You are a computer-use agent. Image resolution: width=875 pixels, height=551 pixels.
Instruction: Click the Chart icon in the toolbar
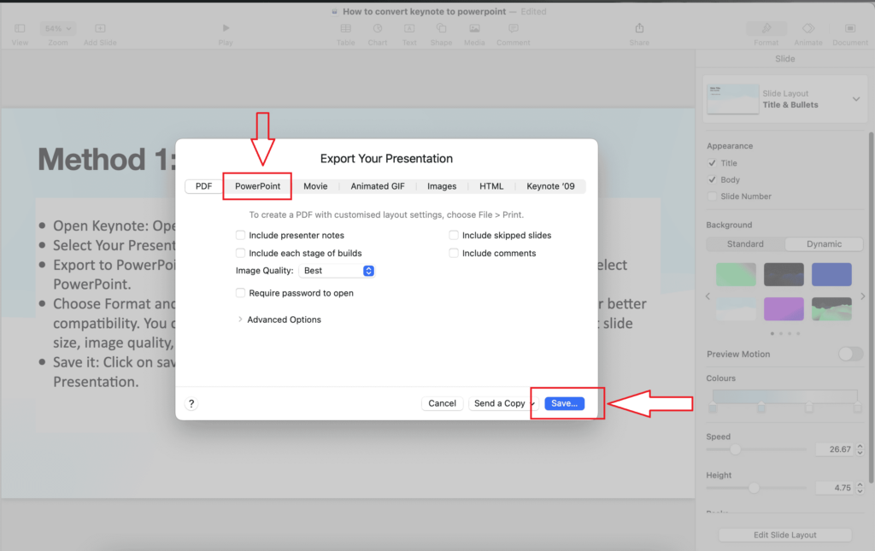378,28
